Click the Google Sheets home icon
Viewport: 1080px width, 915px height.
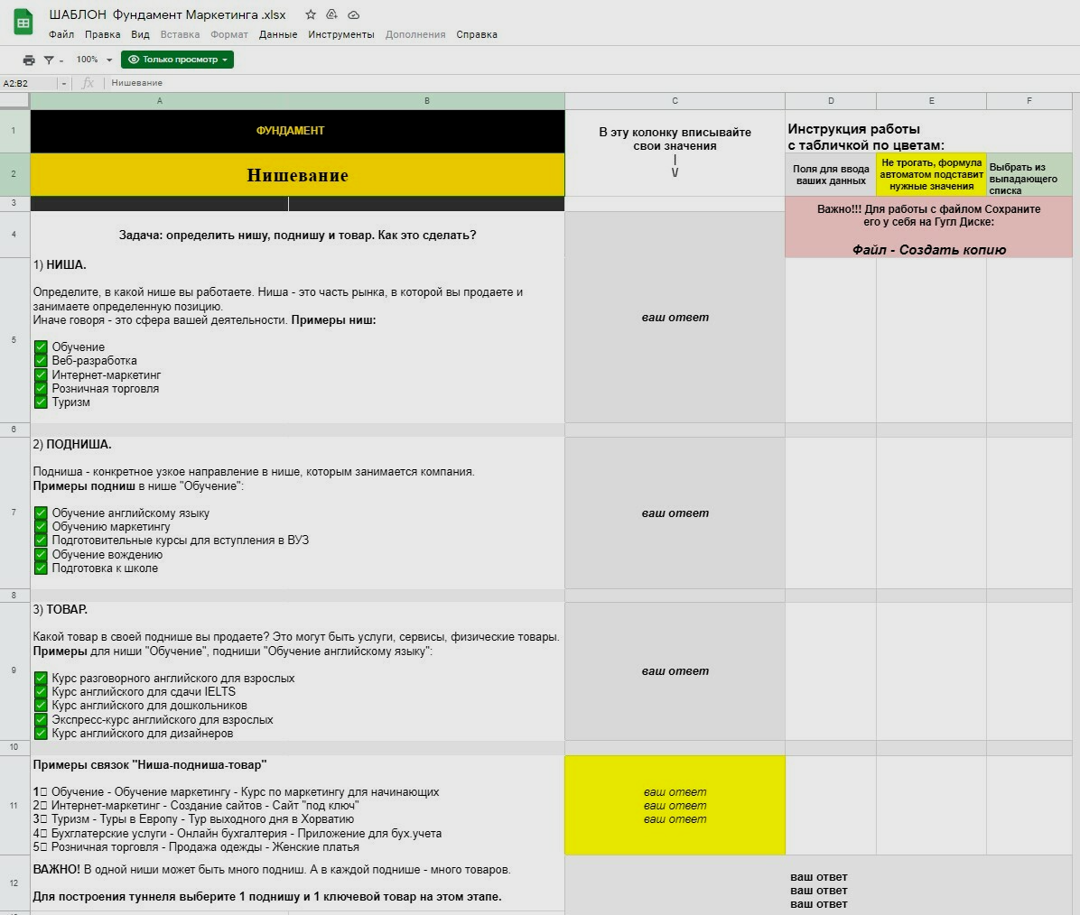click(x=23, y=23)
